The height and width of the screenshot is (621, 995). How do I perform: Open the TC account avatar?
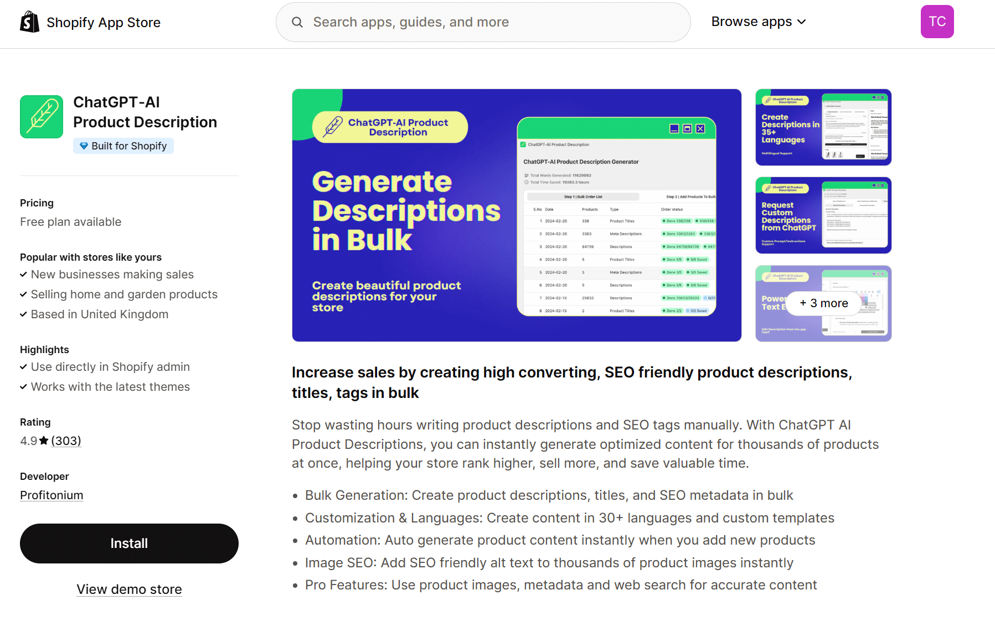click(x=937, y=21)
